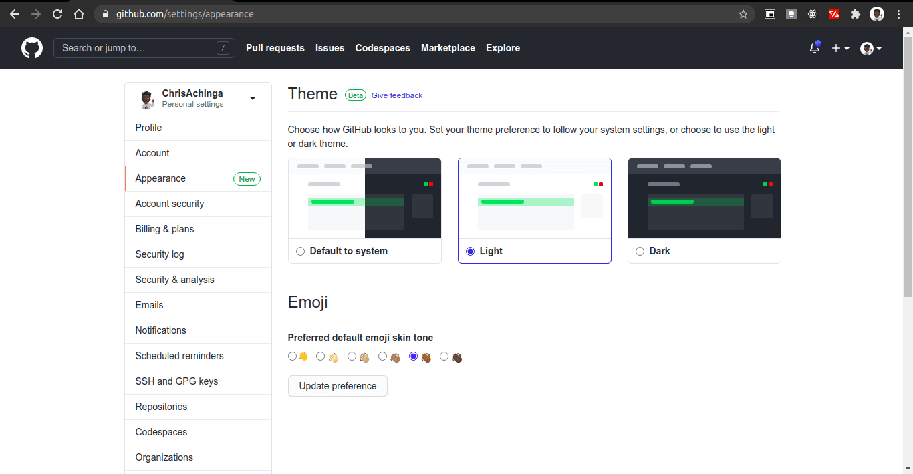
Task: Click the React DevTools extension icon
Action: 813,14
